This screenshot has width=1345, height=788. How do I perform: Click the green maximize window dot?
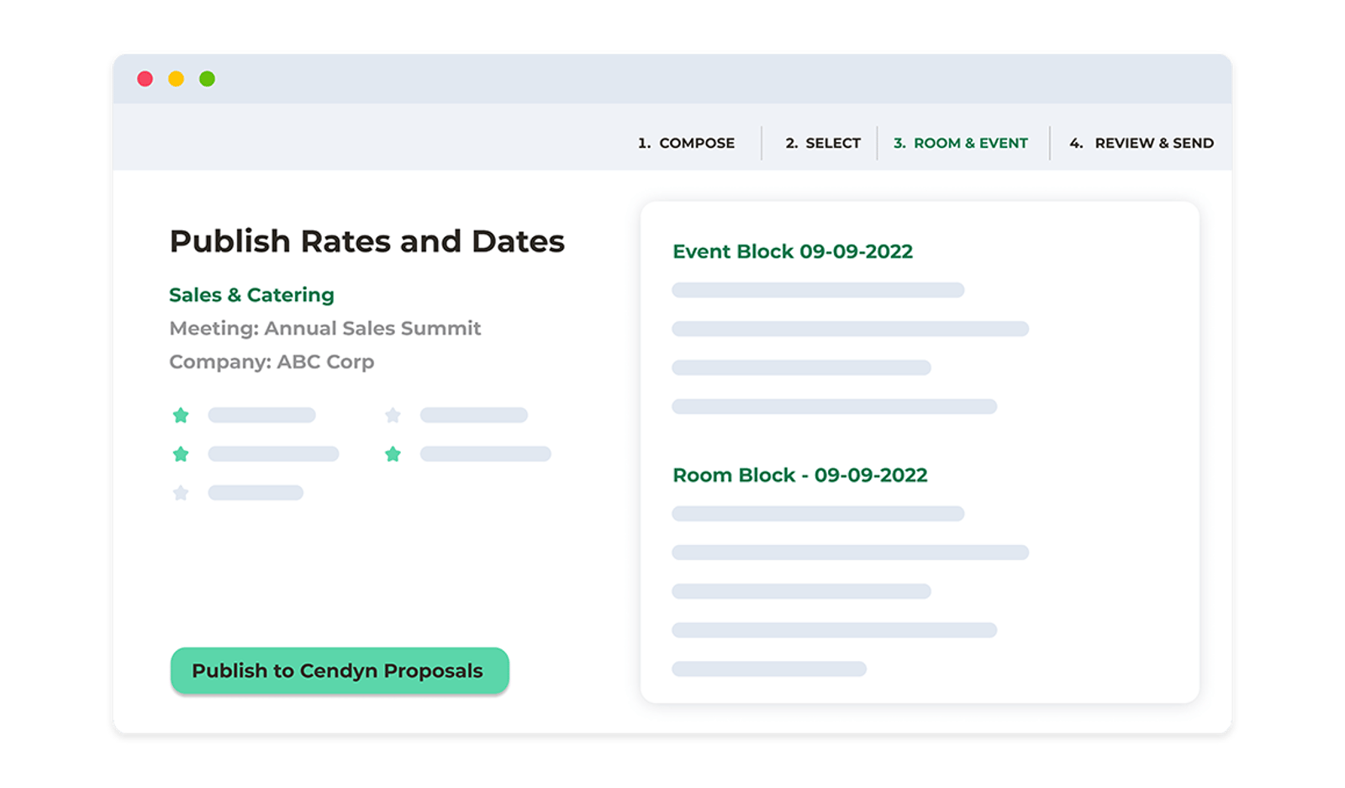pos(207,79)
